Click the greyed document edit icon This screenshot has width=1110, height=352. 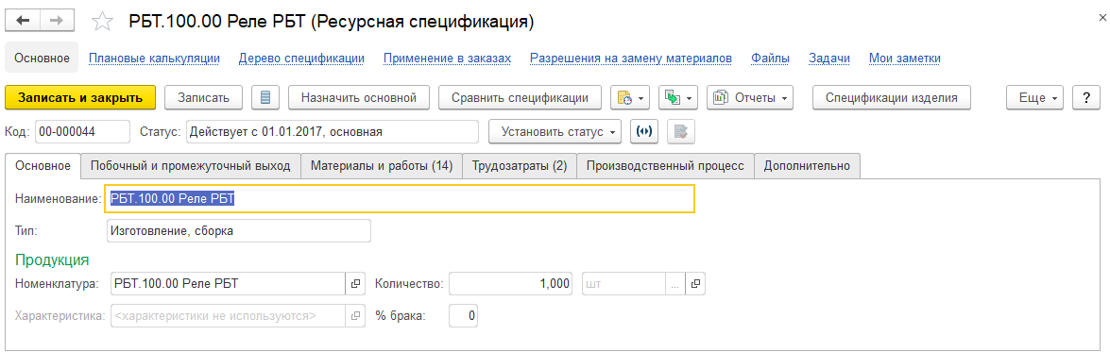[x=681, y=131]
